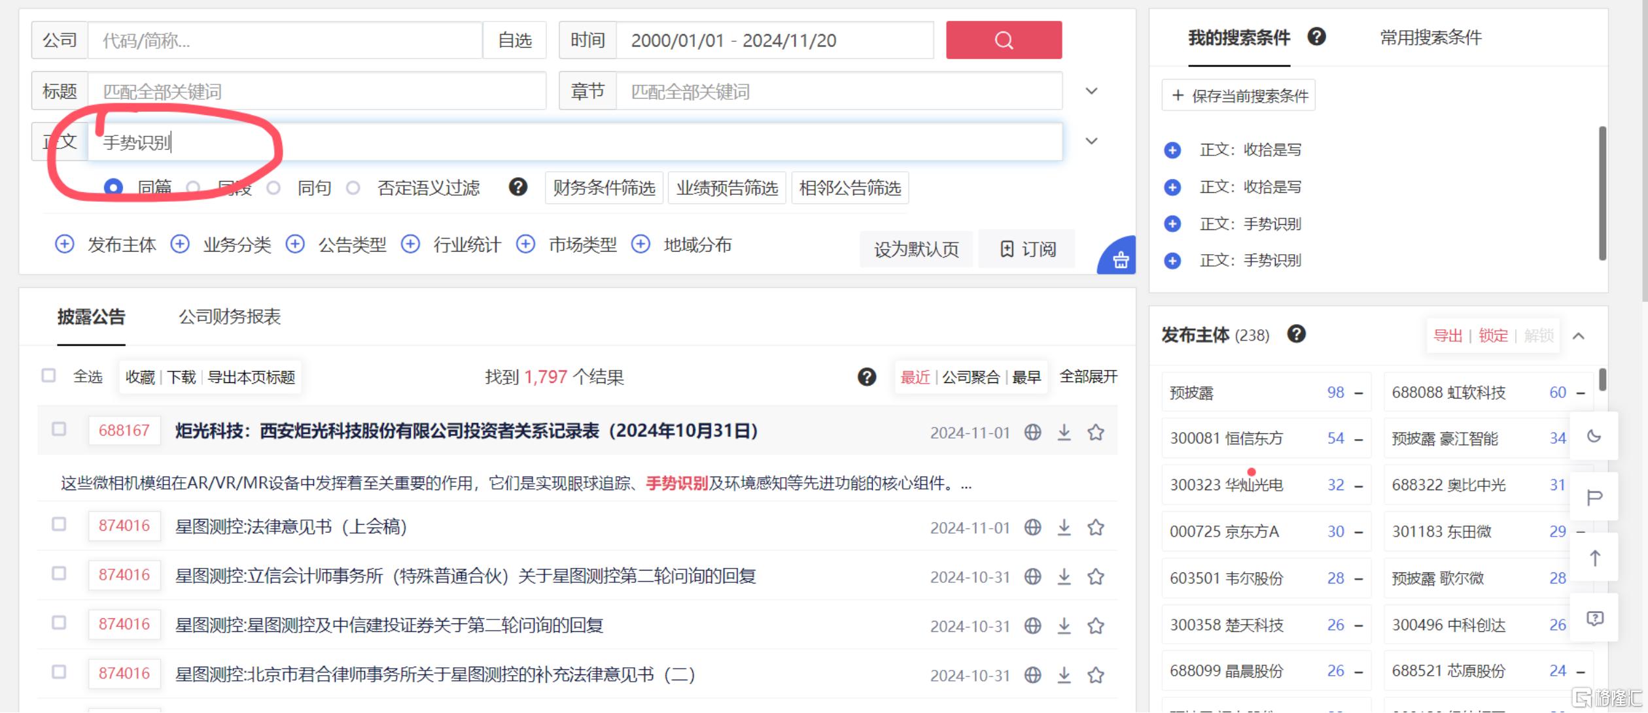Click the red search magnifier button
Viewport: 1648px width, 713px height.
pos(1004,40)
